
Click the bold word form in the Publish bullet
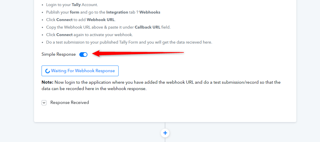(75, 12)
